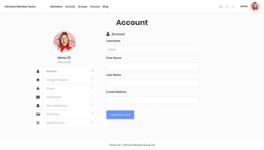
Task: Focus the E-mail Address input box
Action: 153,100
